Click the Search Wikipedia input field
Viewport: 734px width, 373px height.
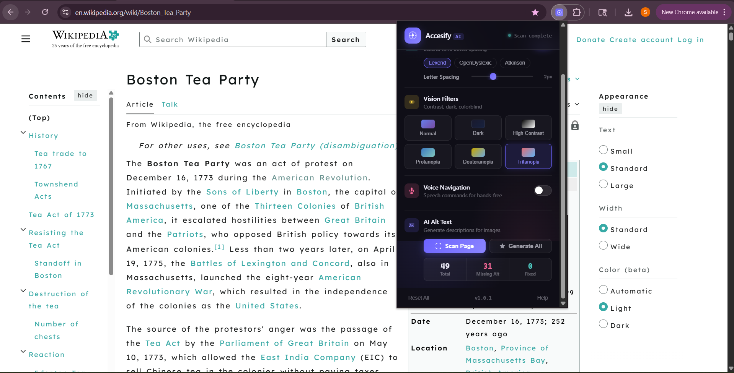click(233, 39)
